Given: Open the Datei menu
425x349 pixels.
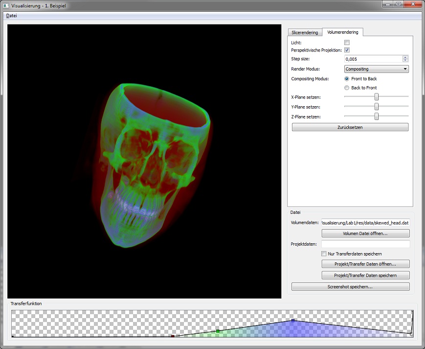Looking at the screenshot, I should point(11,16).
